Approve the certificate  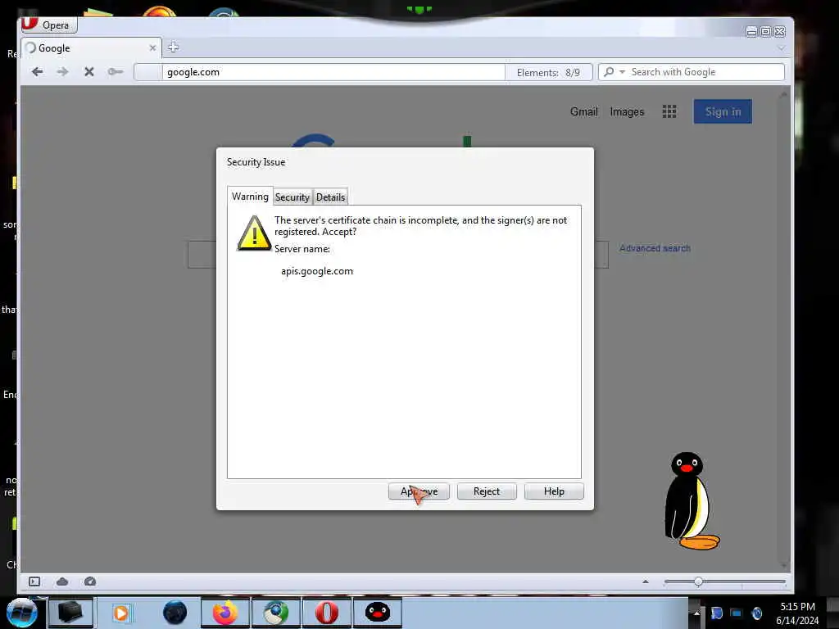(419, 491)
